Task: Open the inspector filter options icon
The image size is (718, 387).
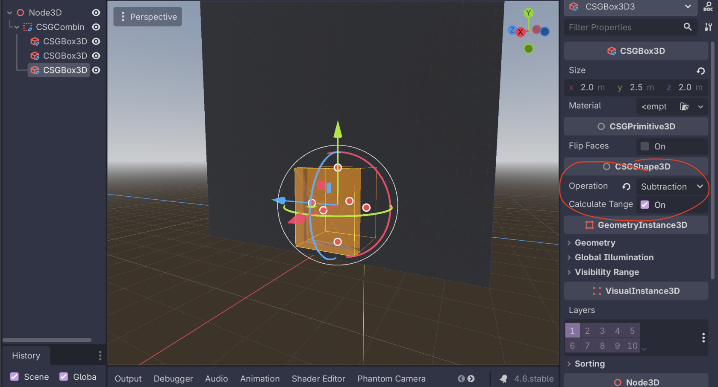Action: (x=708, y=27)
